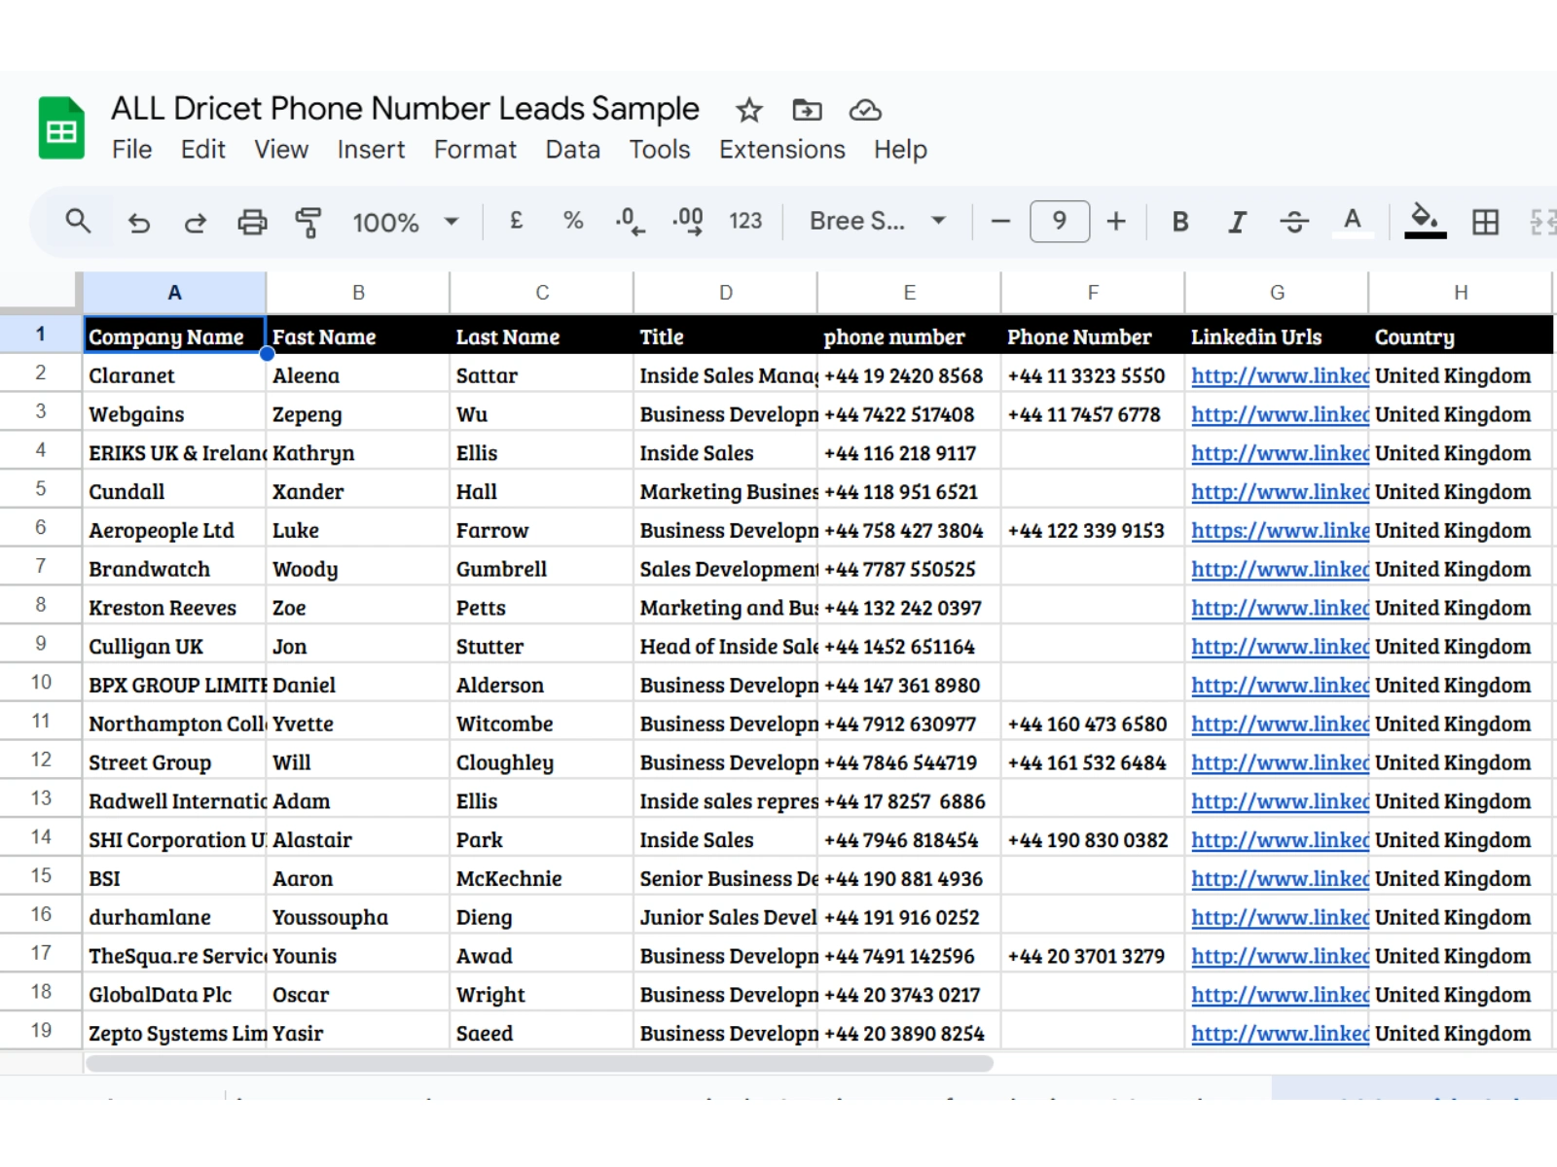Print the spreadsheet
Screen dimensions: 1557x1167
252,223
